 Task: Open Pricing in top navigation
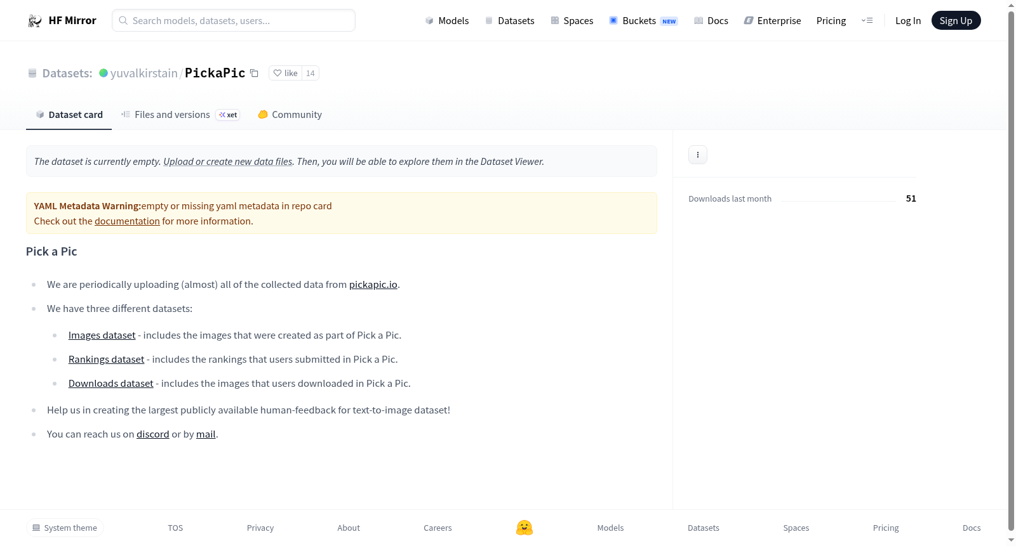(831, 21)
